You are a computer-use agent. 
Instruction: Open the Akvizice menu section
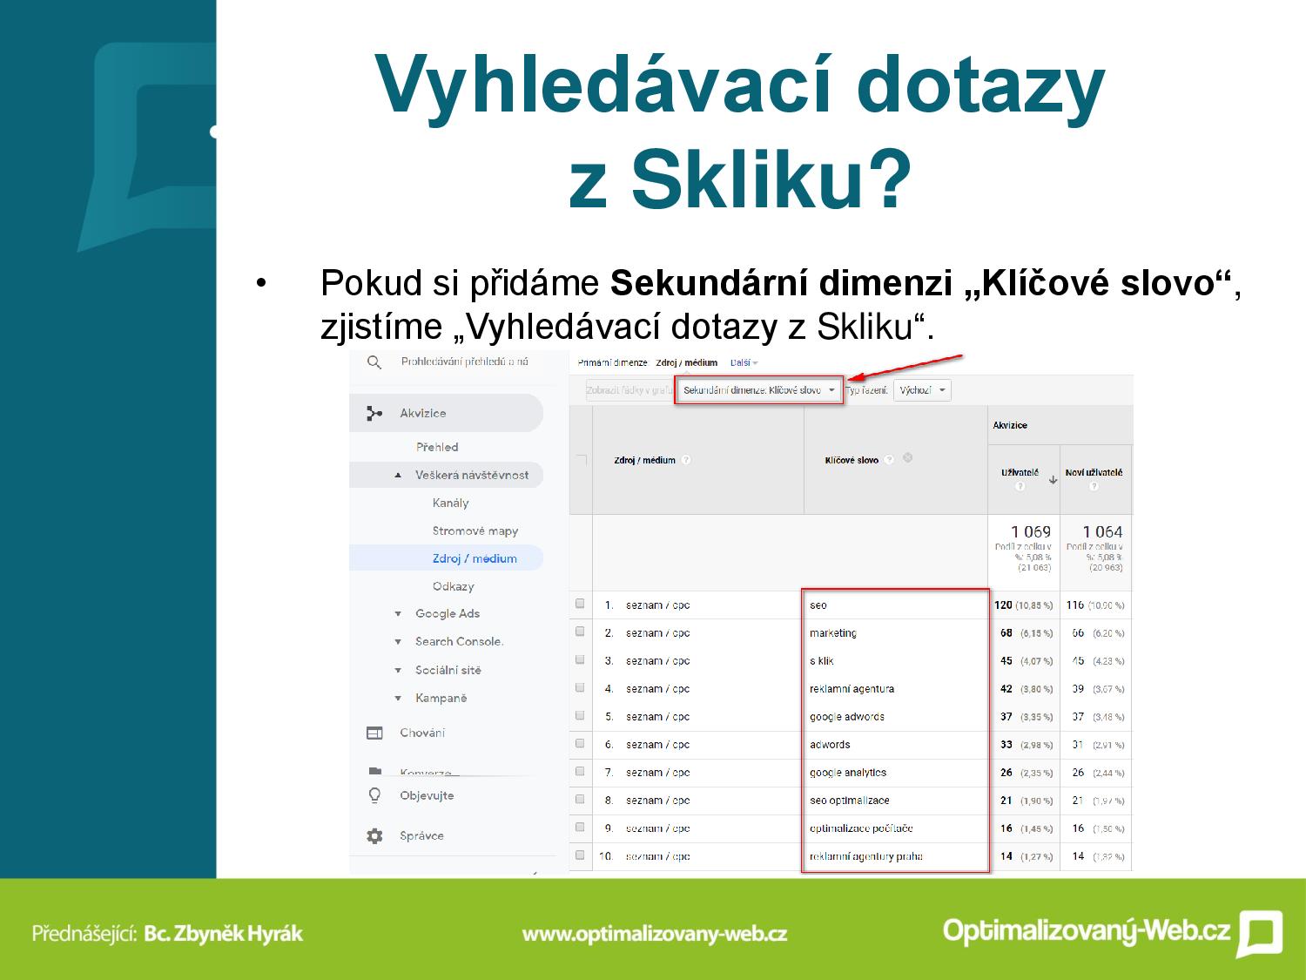[x=446, y=413]
